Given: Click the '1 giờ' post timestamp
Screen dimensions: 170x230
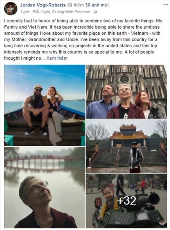Looking at the screenshot, I should click(x=24, y=12).
